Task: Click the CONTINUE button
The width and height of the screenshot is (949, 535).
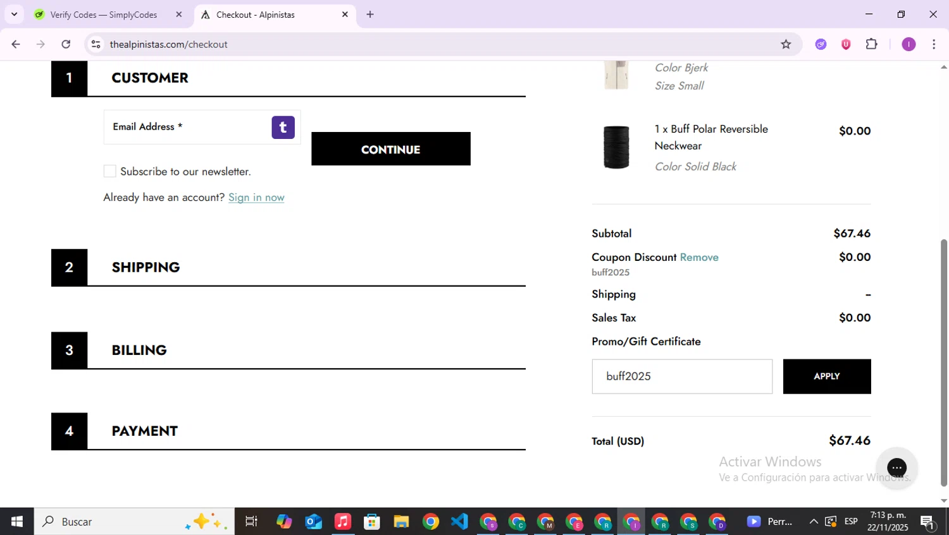Action: coord(391,149)
